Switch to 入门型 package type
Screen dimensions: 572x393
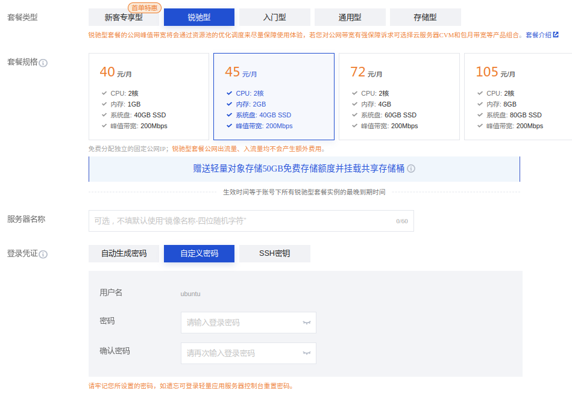(274, 17)
